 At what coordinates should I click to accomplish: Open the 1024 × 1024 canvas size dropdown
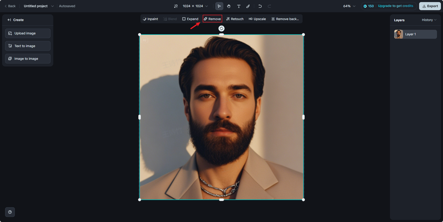pos(196,6)
